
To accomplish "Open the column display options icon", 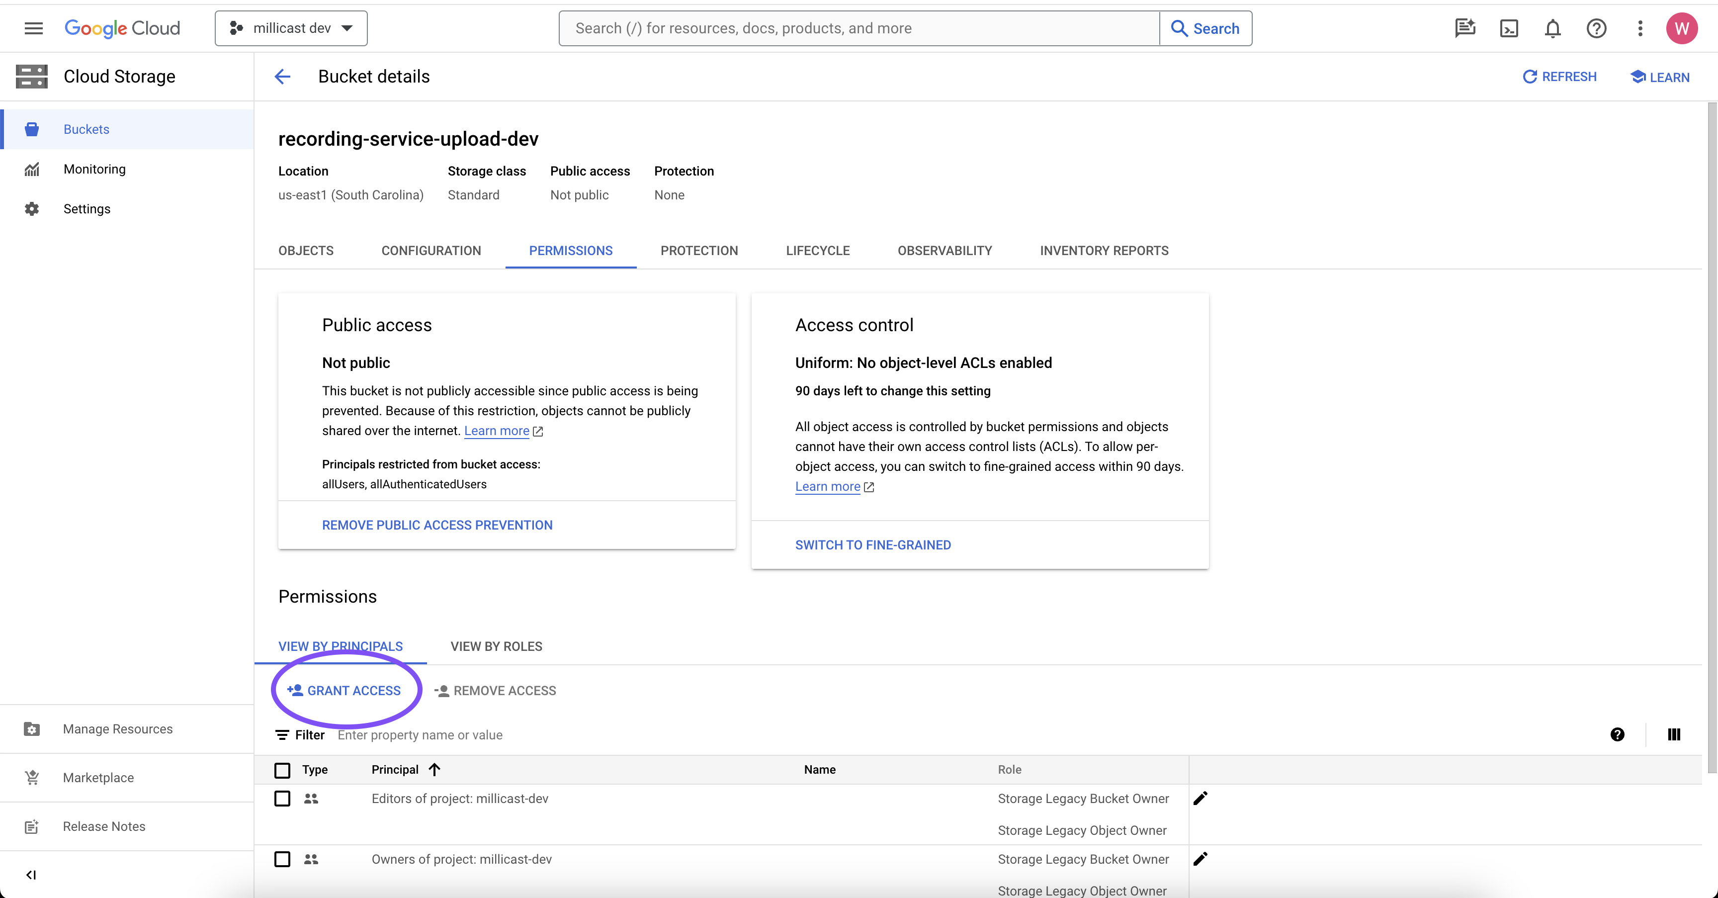I will (x=1673, y=734).
